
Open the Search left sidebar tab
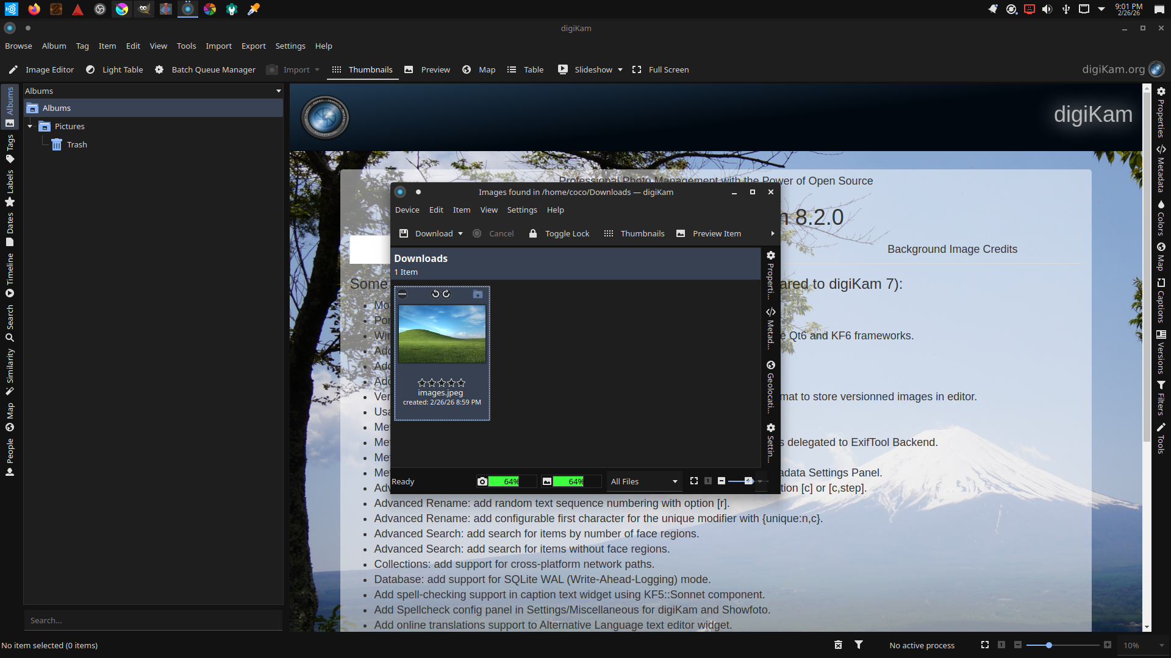(10, 323)
